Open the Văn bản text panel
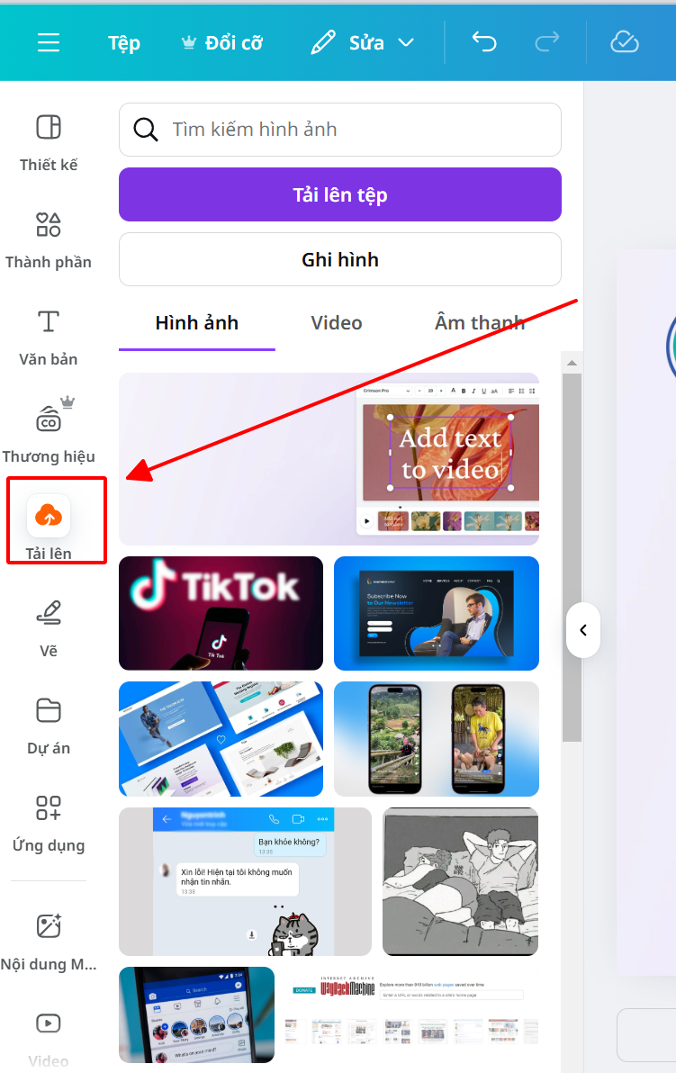 click(49, 338)
